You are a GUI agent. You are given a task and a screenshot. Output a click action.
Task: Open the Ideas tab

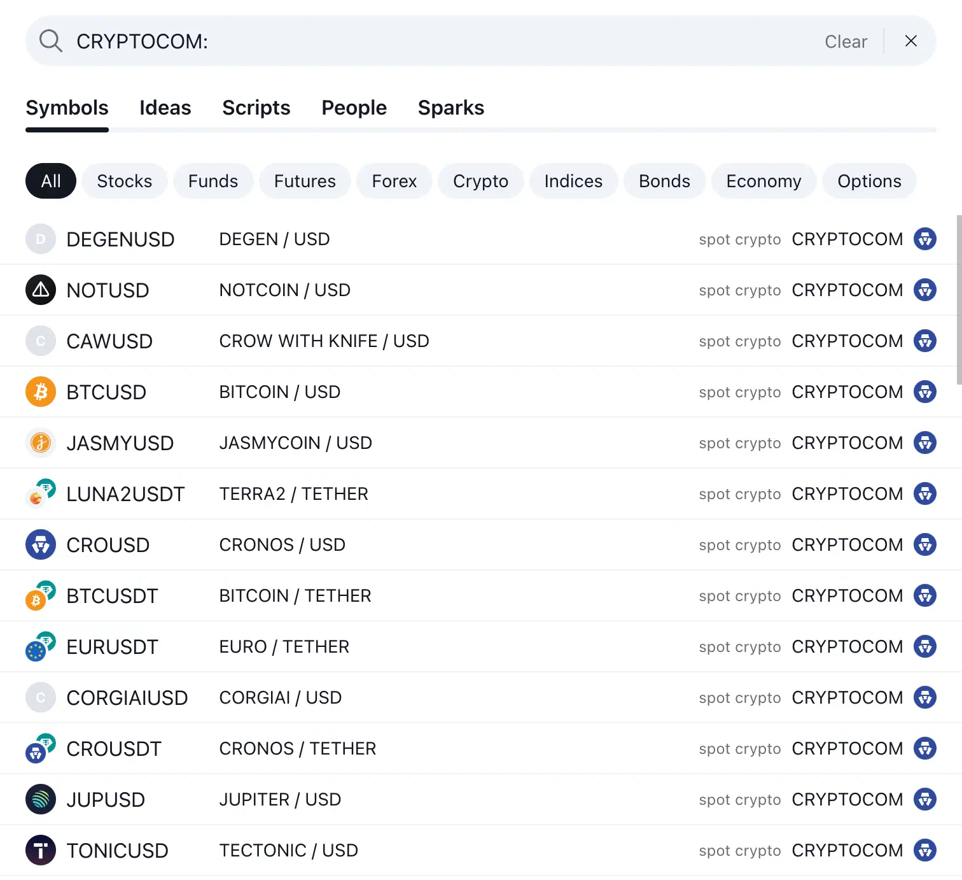pos(165,108)
